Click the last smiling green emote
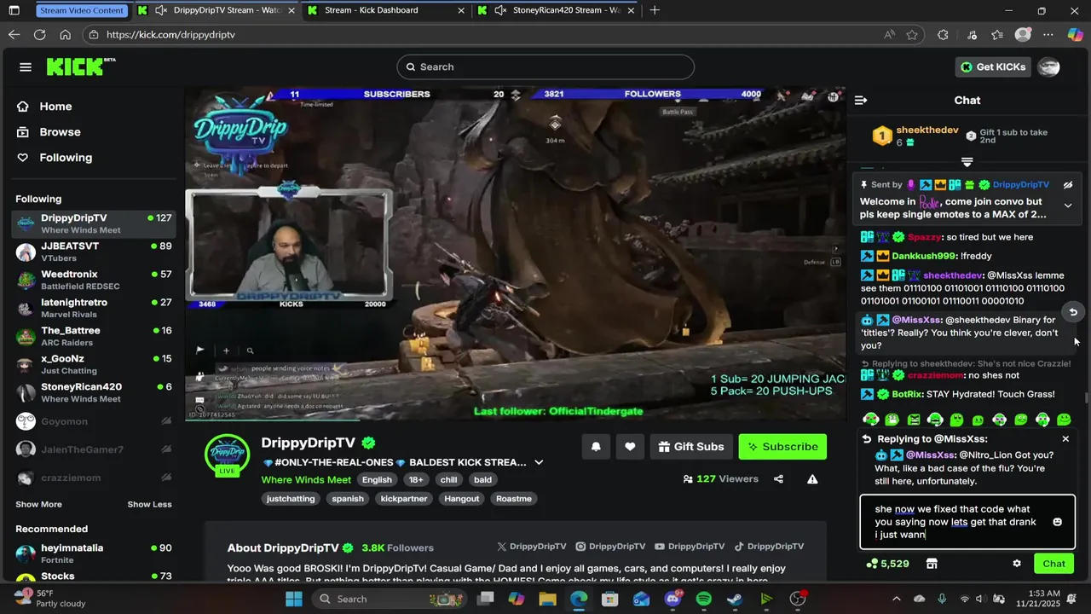This screenshot has width=1091, height=614. click(1064, 419)
